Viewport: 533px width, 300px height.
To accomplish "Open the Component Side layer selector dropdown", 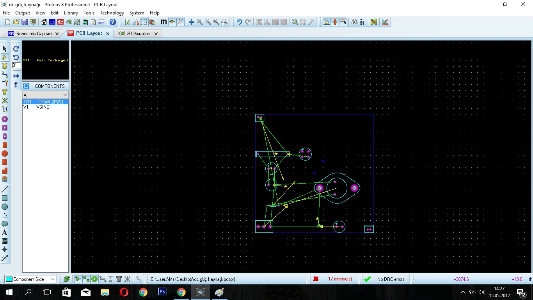I will [30, 279].
